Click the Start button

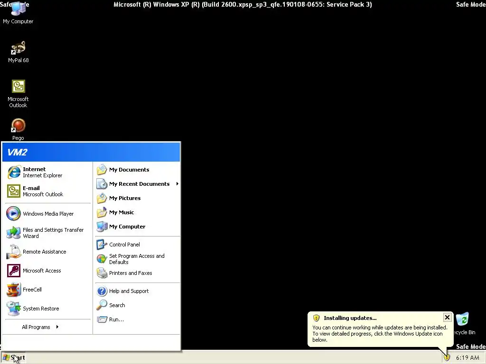pyautogui.click(x=13, y=357)
